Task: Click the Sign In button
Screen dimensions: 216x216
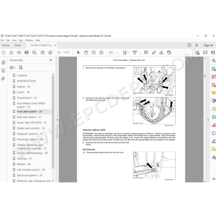Action: click(x=208, y=45)
